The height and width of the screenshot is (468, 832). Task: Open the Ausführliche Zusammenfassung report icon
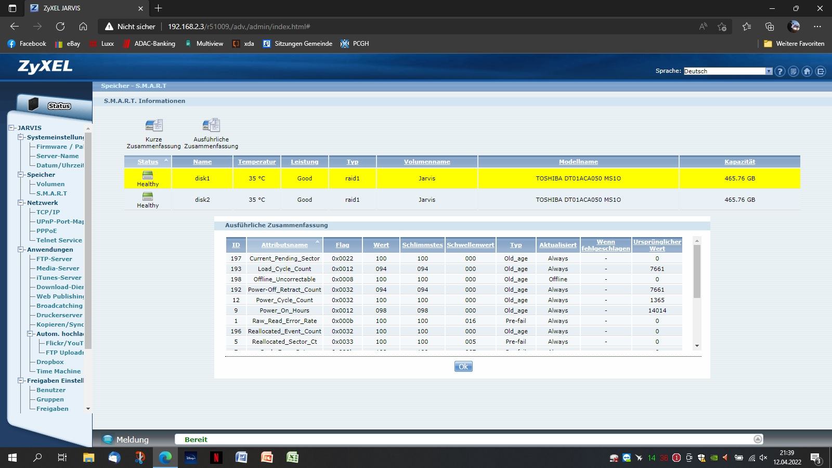[x=211, y=125]
